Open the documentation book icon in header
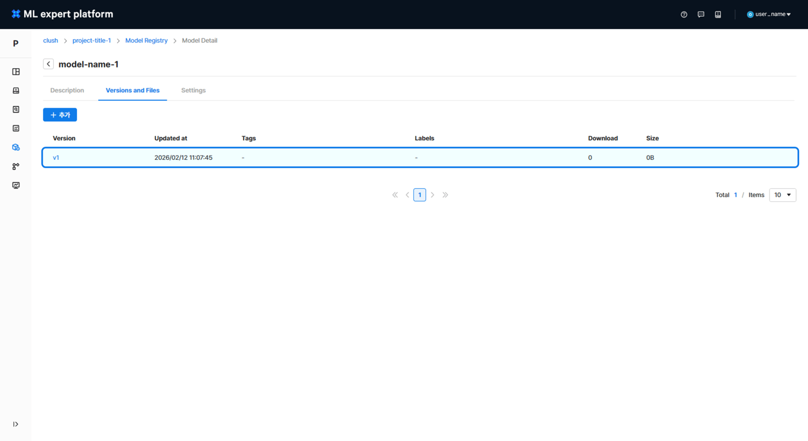The height and width of the screenshot is (441, 808). coord(718,14)
